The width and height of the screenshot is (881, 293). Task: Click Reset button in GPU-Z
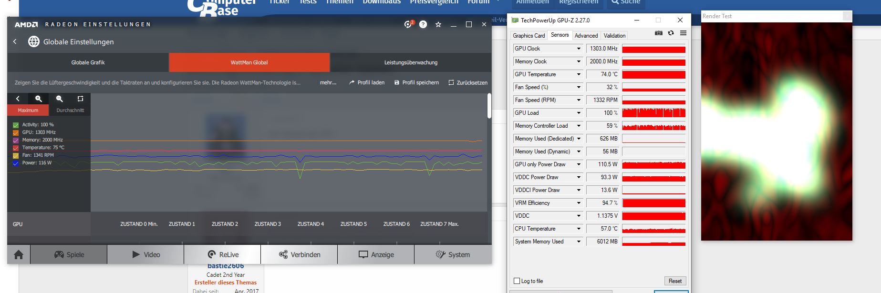point(675,281)
